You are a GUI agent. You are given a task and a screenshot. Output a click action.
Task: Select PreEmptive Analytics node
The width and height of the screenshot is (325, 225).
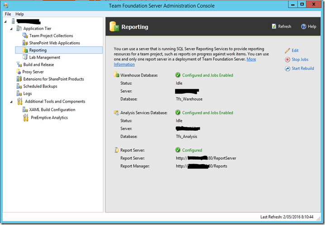coord(49,117)
